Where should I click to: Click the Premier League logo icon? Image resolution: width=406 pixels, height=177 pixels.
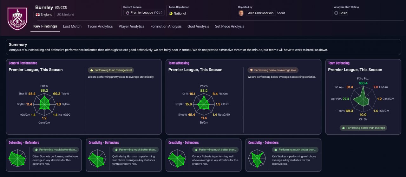(128, 13)
